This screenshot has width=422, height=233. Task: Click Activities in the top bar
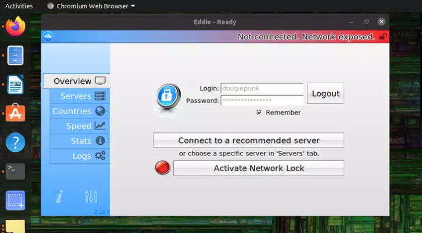[x=19, y=6]
